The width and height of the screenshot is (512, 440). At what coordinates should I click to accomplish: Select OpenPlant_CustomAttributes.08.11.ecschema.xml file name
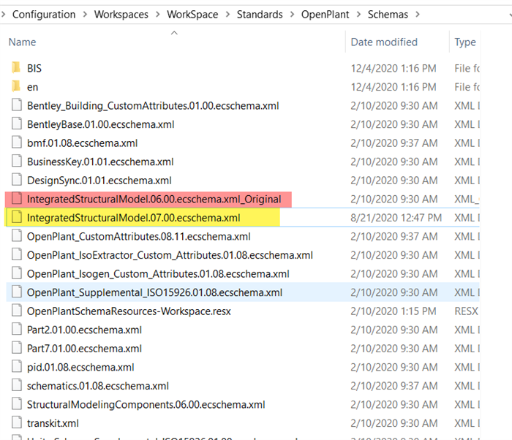[139, 236]
